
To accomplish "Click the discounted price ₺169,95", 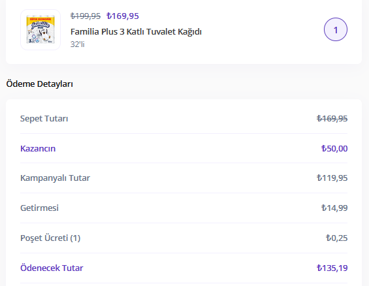I will tap(123, 16).
